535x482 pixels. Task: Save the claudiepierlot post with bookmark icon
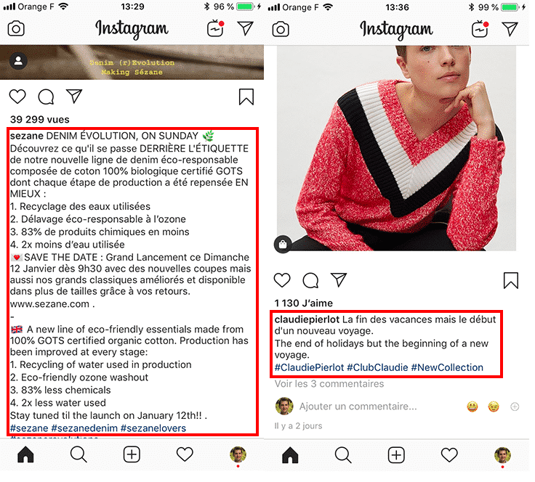tap(511, 280)
